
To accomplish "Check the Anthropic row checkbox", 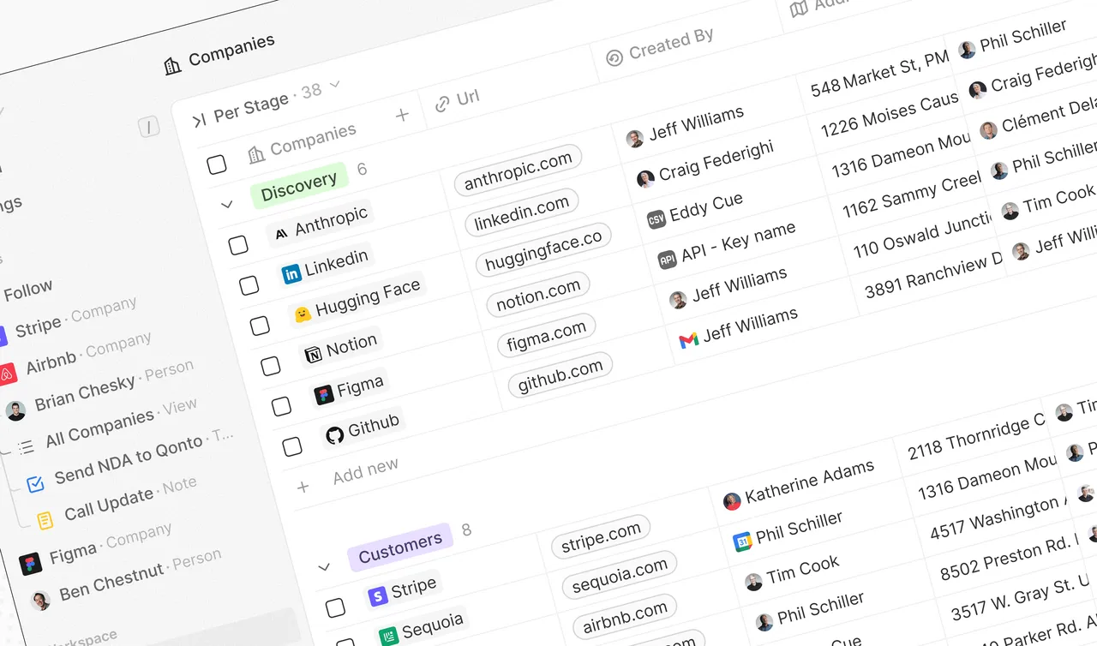I will tap(238, 245).
